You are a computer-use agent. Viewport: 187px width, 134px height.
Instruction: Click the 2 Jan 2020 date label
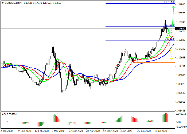point(6,132)
